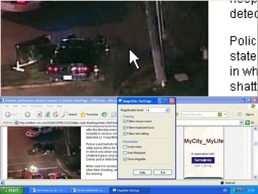
Task: Click the status bar page icon
Action: (x=2, y=183)
